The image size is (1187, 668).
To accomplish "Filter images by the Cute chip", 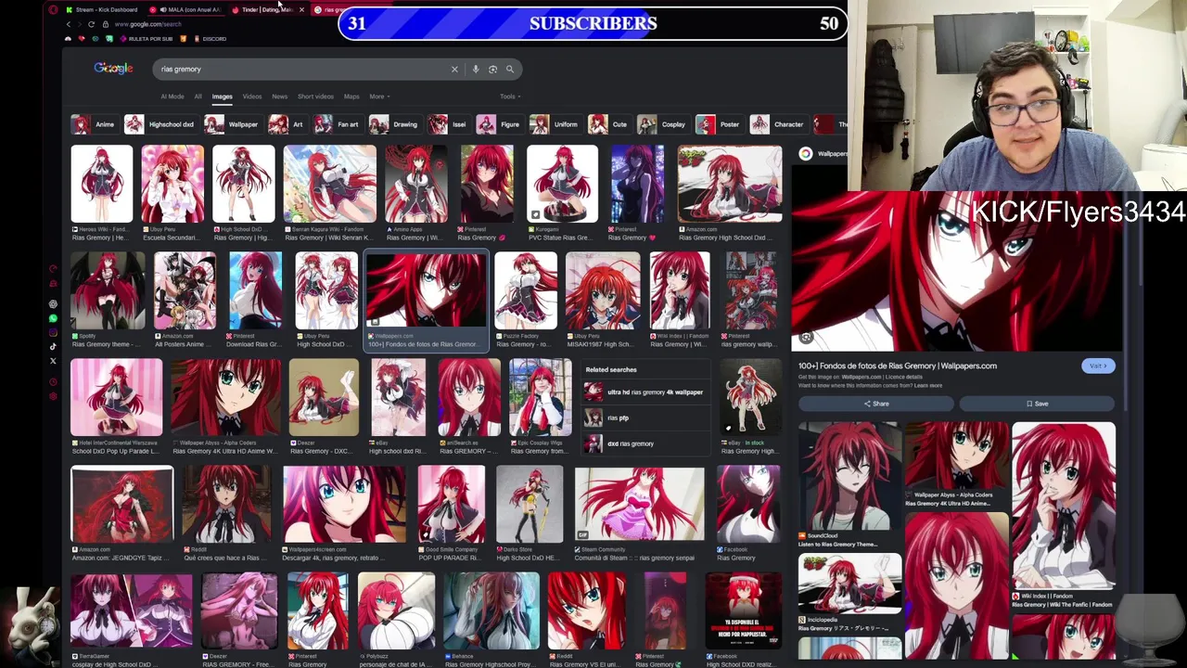I will [x=608, y=124].
